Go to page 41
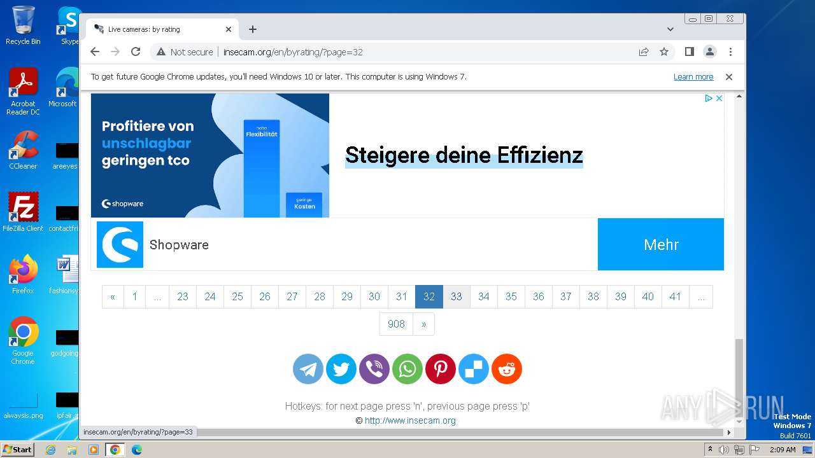This screenshot has width=815, height=458. (x=676, y=296)
